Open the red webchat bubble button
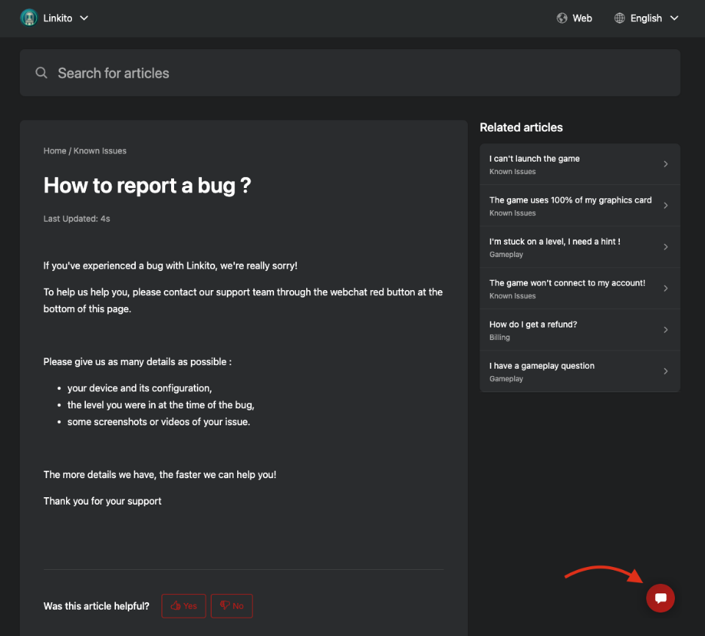This screenshot has height=636, width=705. tap(660, 598)
